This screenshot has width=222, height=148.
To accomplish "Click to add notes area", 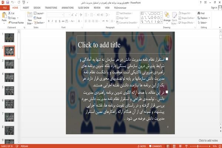I will [x=208, y=141].
